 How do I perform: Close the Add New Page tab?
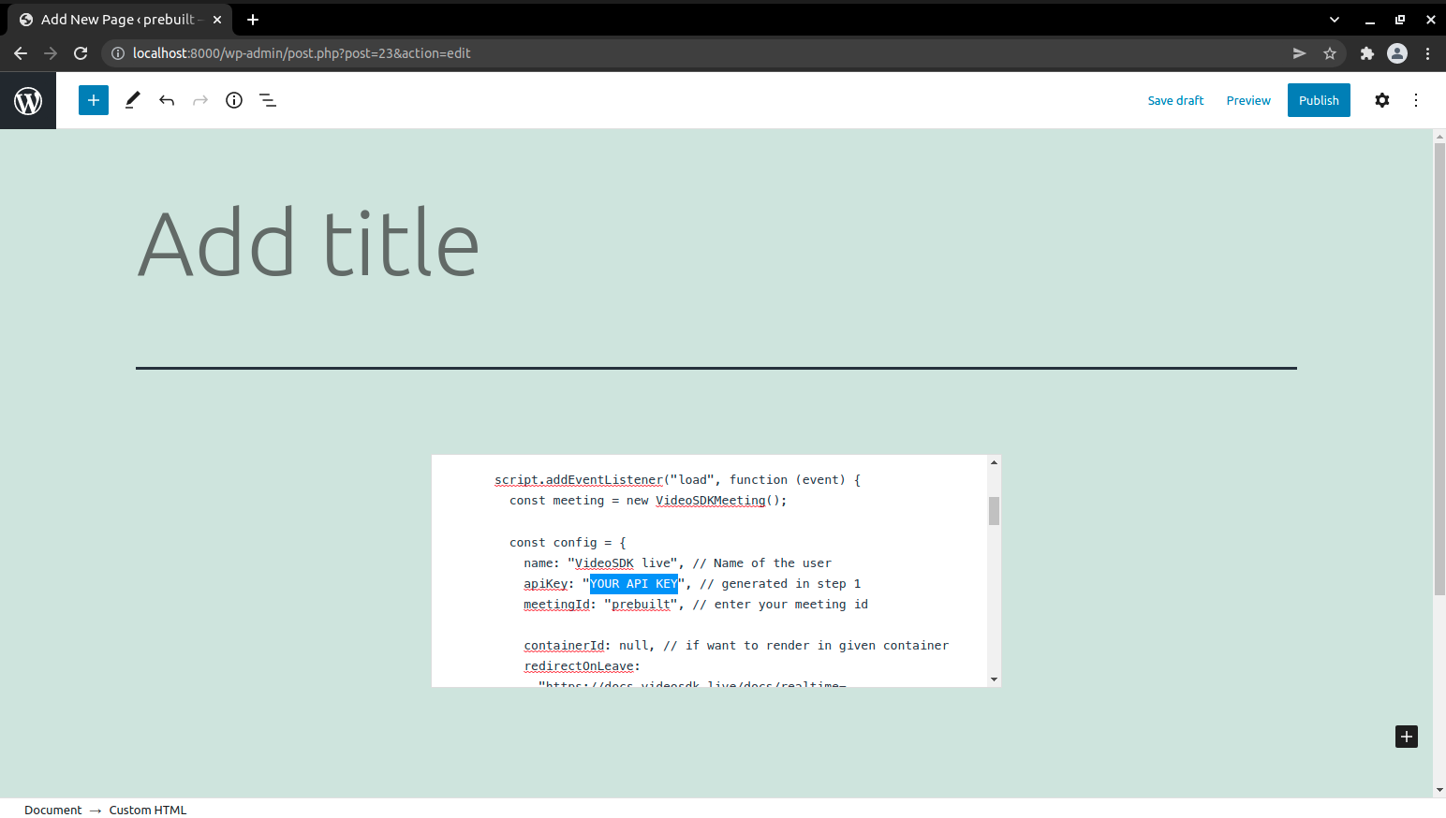pyautogui.click(x=217, y=19)
